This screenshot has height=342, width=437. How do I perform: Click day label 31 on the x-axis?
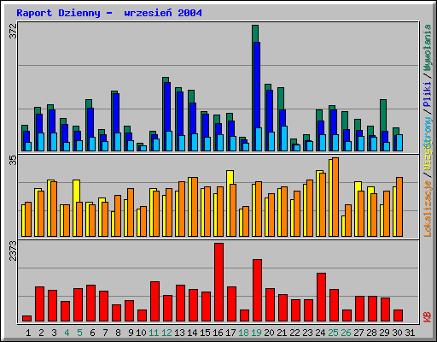(410, 333)
